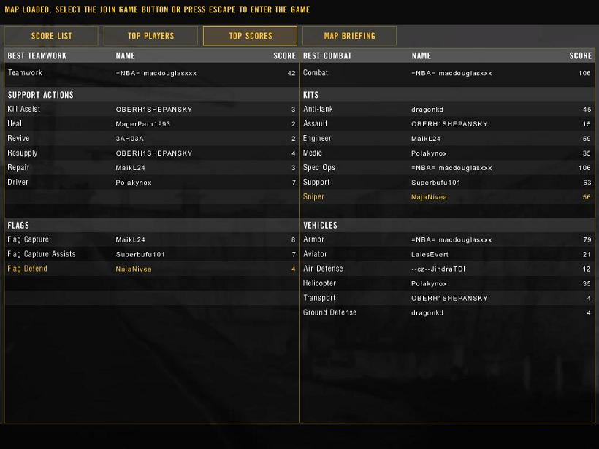Open the Map Briefing tab

pyautogui.click(x=349, y=36)
